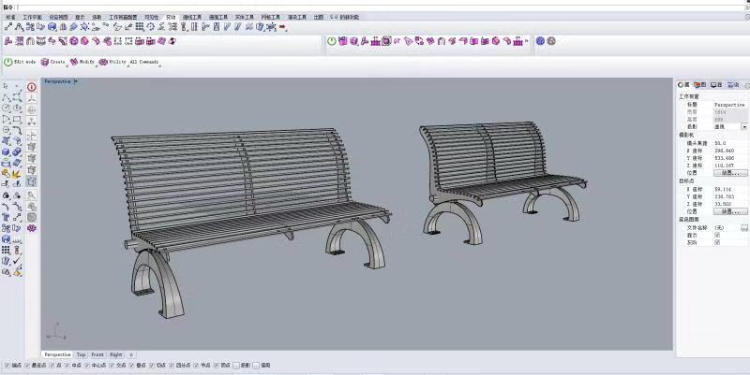
Task: Switch to the 实体工具 toolbar tab
Action: 245,17
